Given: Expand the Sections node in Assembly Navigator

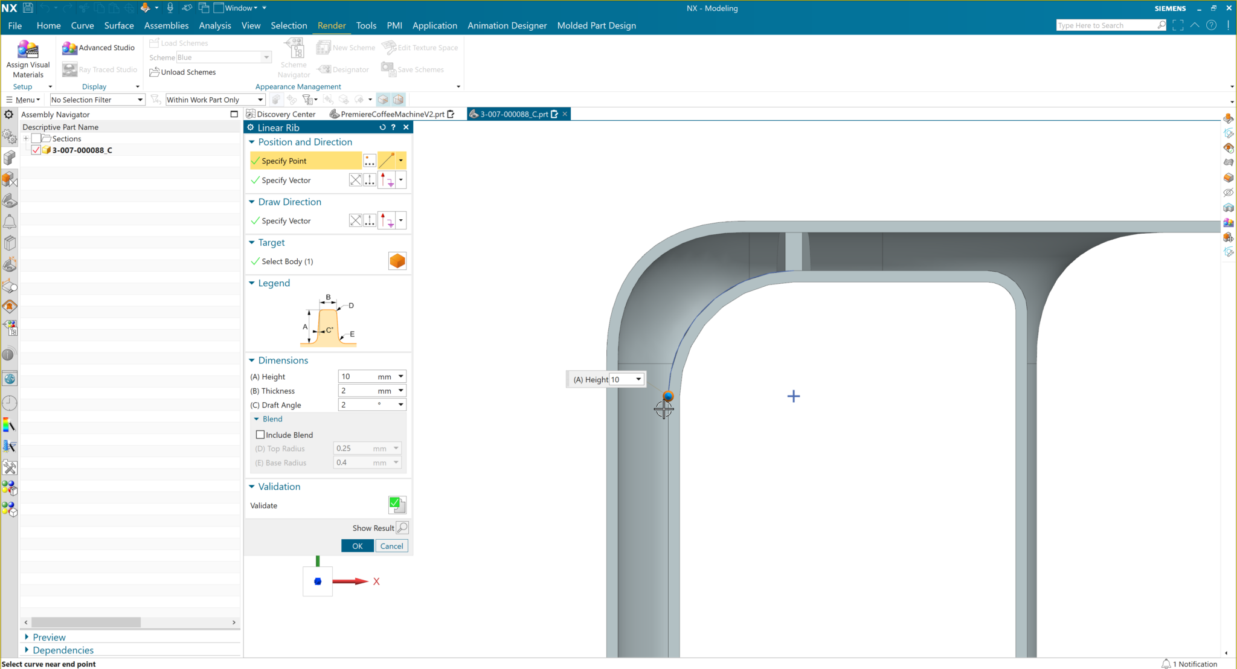Looking at the screenshot, I should [x=26, y=138].
